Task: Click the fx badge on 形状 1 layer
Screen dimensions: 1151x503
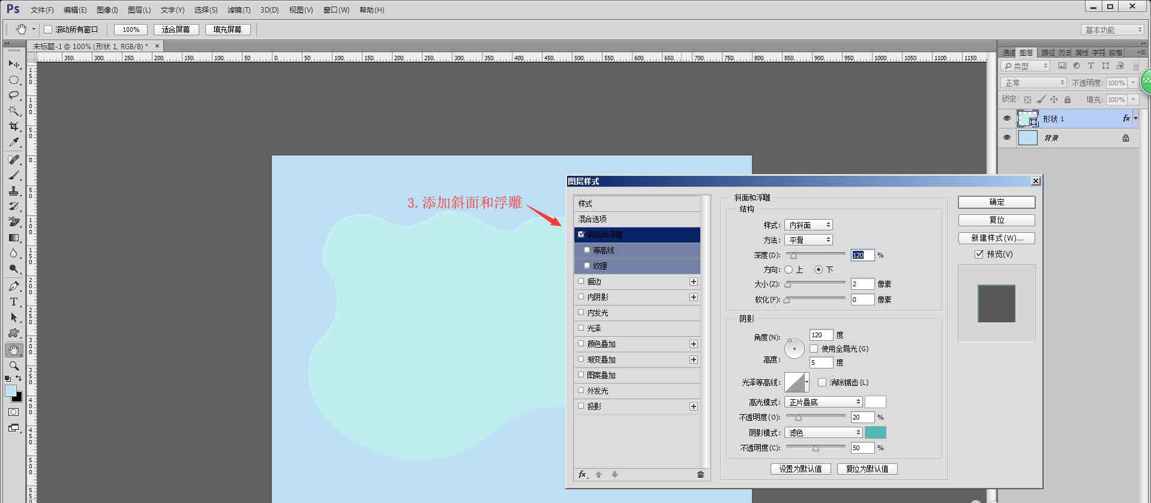Action: pos(1126,118)
